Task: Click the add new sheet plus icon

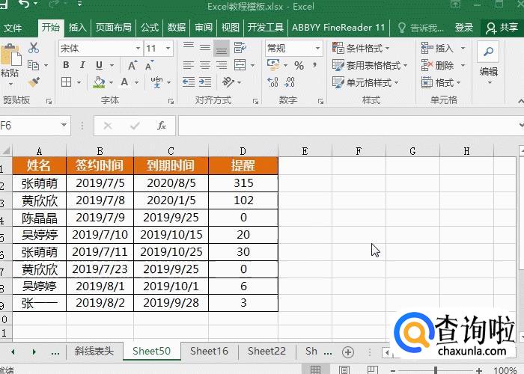Action: [347, 352]
